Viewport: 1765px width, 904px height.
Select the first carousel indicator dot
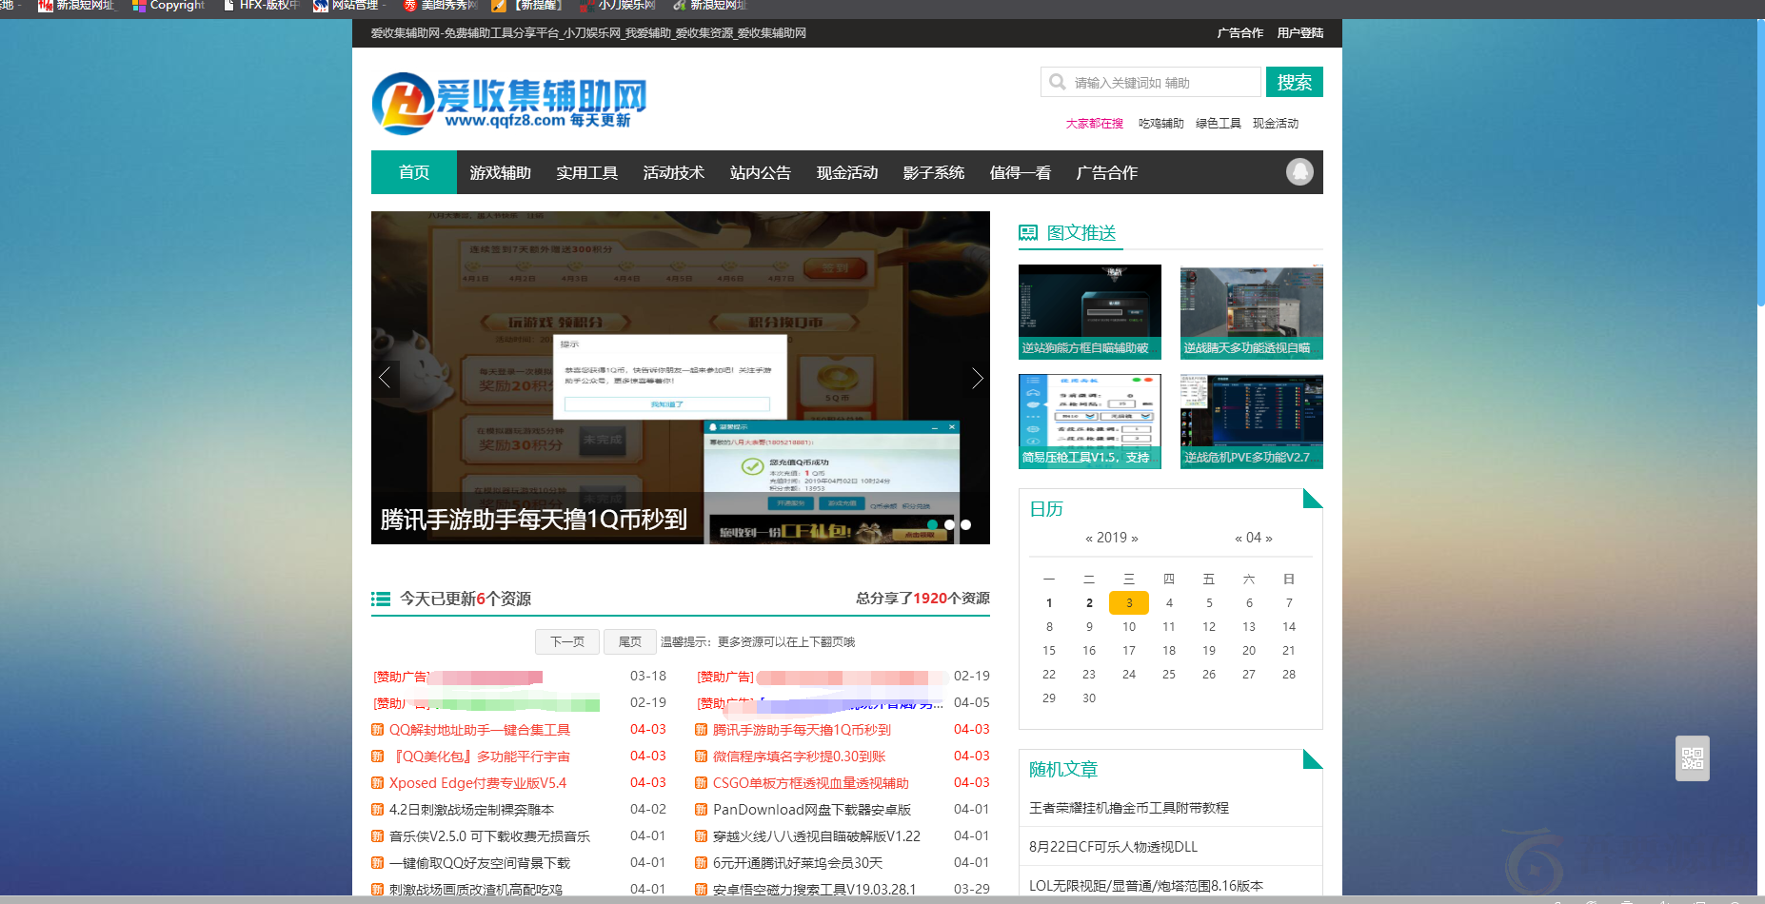pyautogui.click(x=932, y=524)
